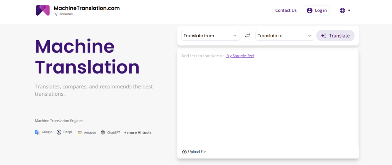
Task: Click the Log in button
Action: (x=317, y=10)
